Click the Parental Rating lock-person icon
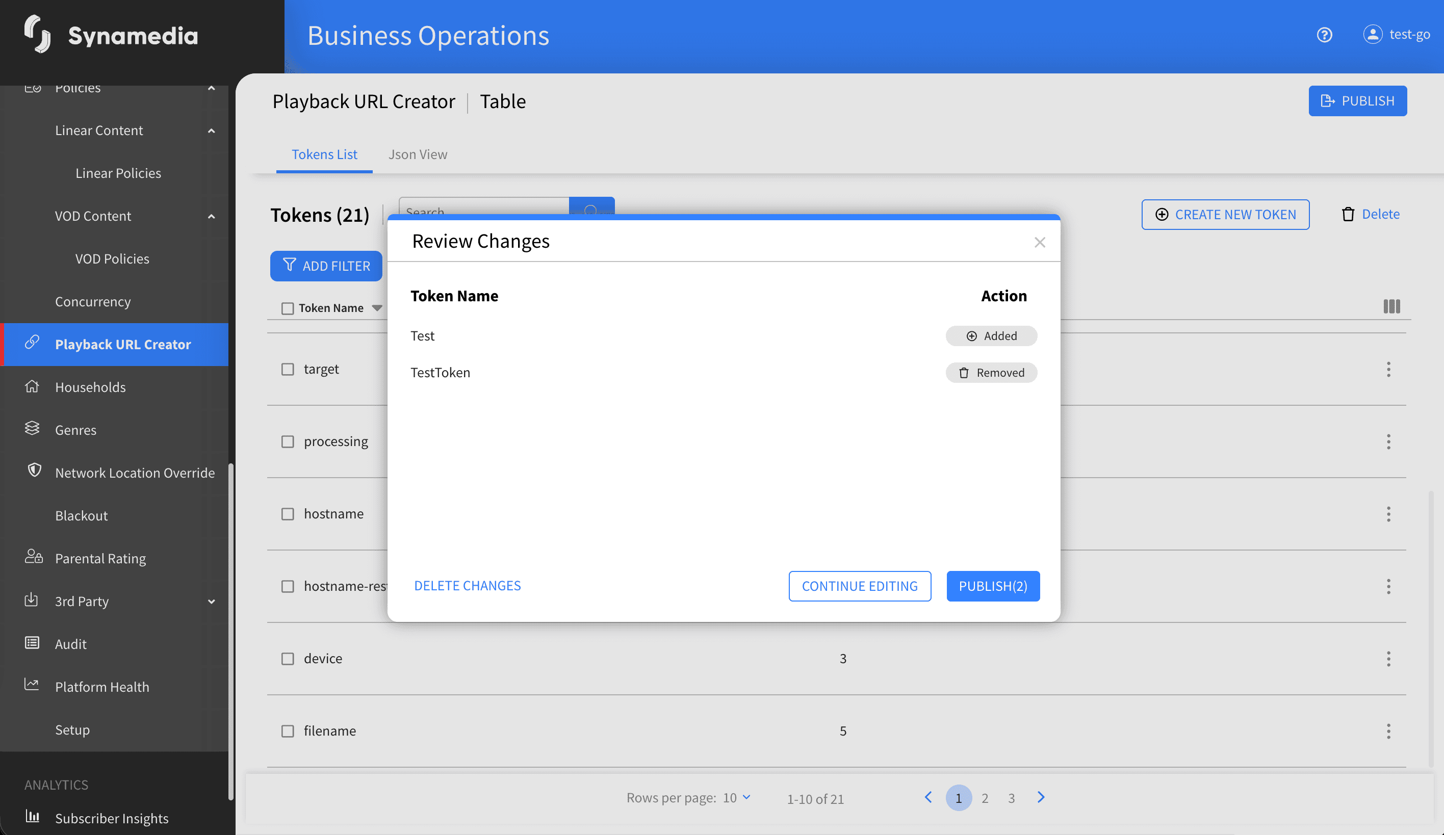 34,557
